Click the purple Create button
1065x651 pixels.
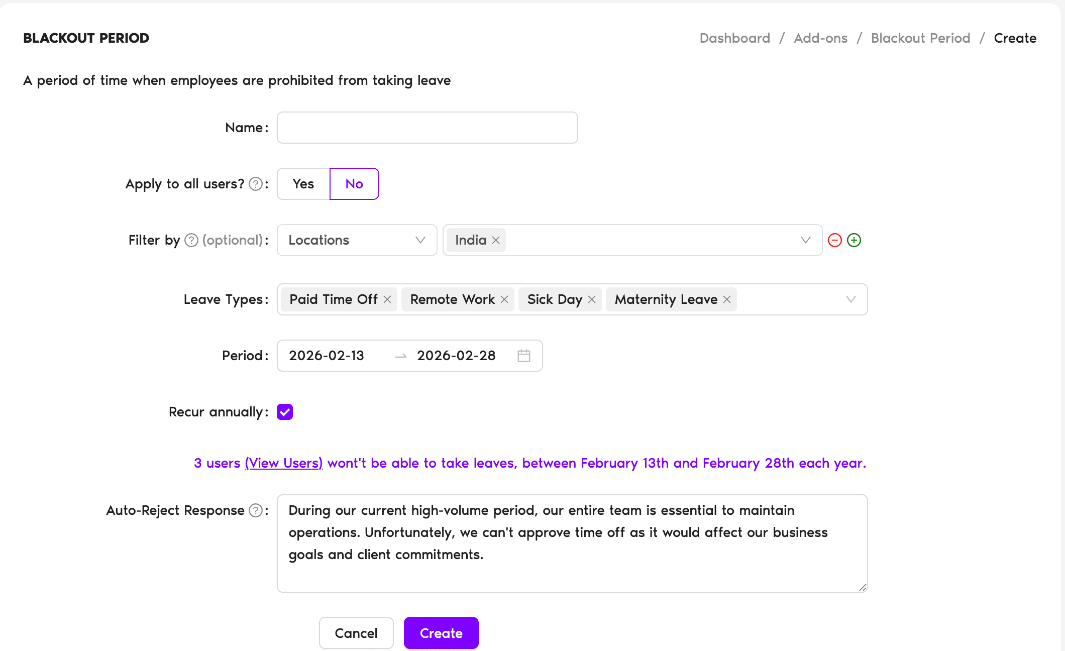coord(441,633)
